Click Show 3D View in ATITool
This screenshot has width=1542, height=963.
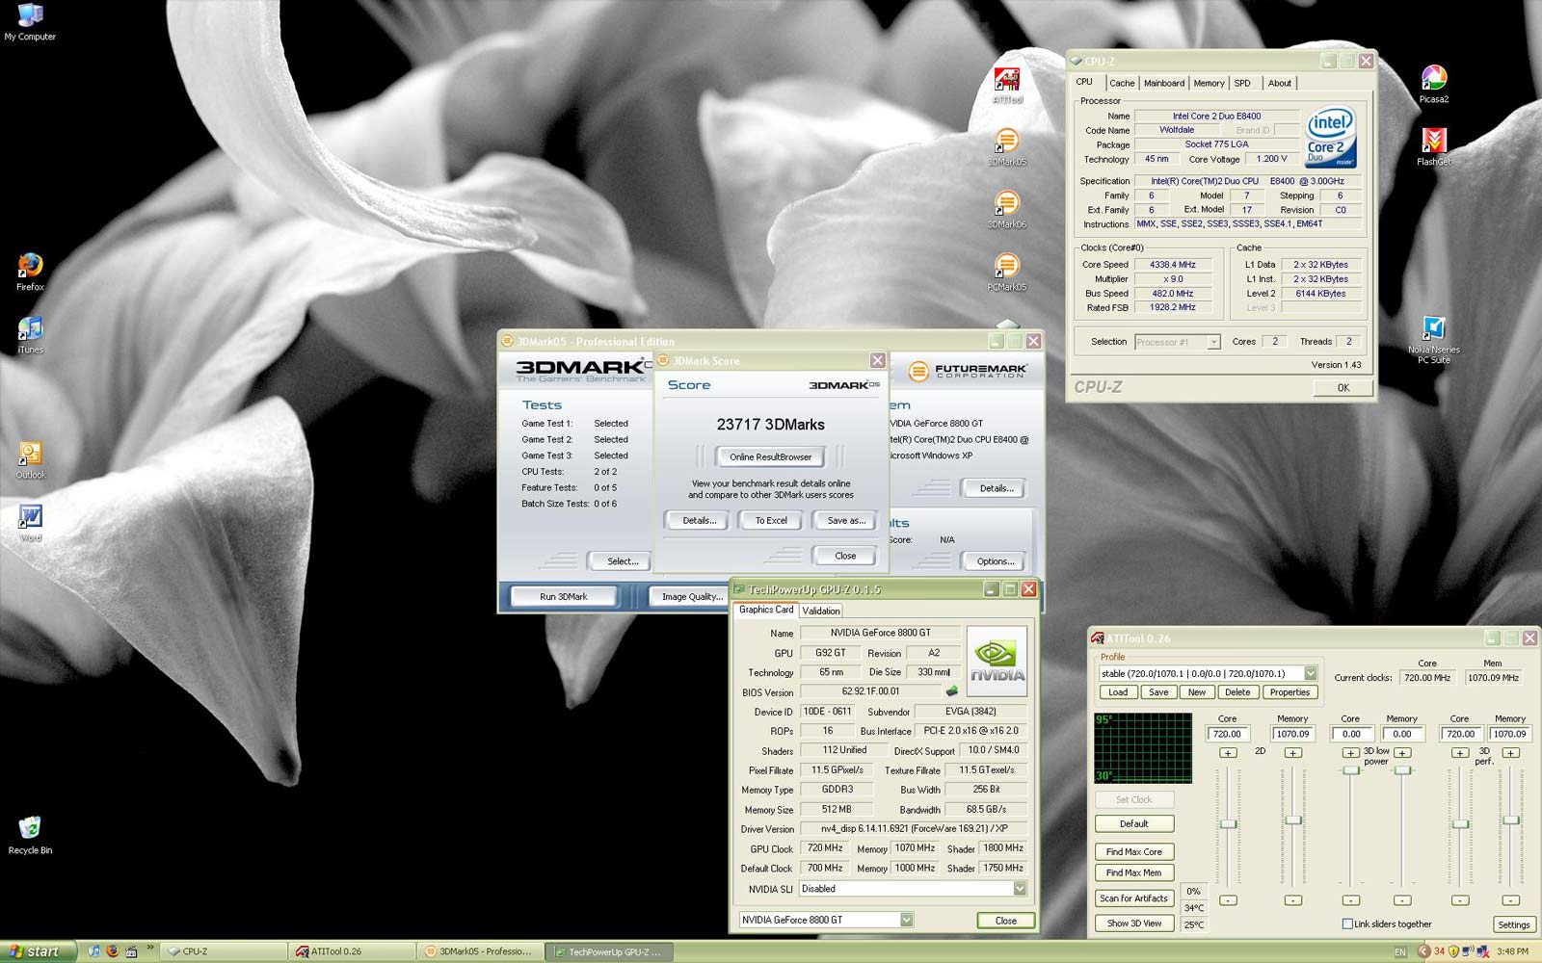(1133, 923)
